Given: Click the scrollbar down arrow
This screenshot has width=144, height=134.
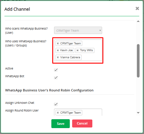Looking at the screenshot, I should tap(138, 113).
